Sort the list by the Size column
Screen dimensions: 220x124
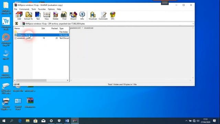43,28
